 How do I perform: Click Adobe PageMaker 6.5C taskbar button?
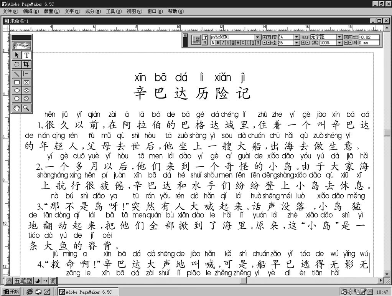(x=88, y=292)
